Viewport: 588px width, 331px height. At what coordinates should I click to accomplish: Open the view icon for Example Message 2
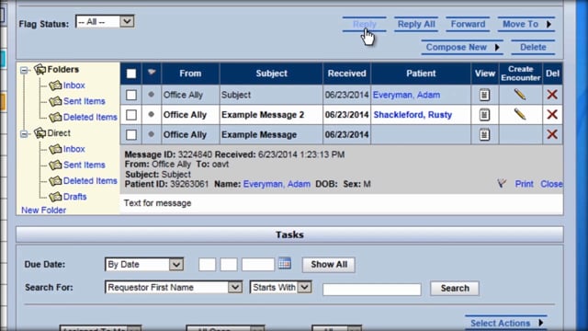pos(484,115)
